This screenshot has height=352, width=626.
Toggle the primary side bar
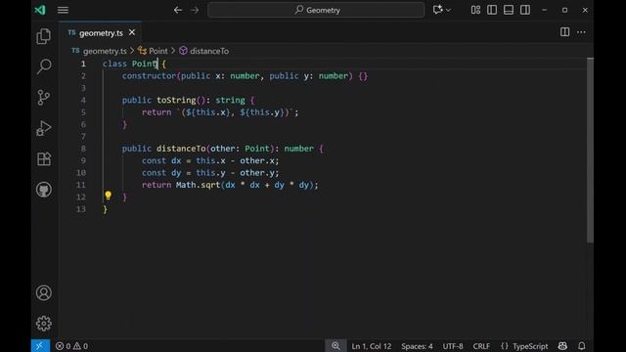pyautogui.click(x=492, y=10)
